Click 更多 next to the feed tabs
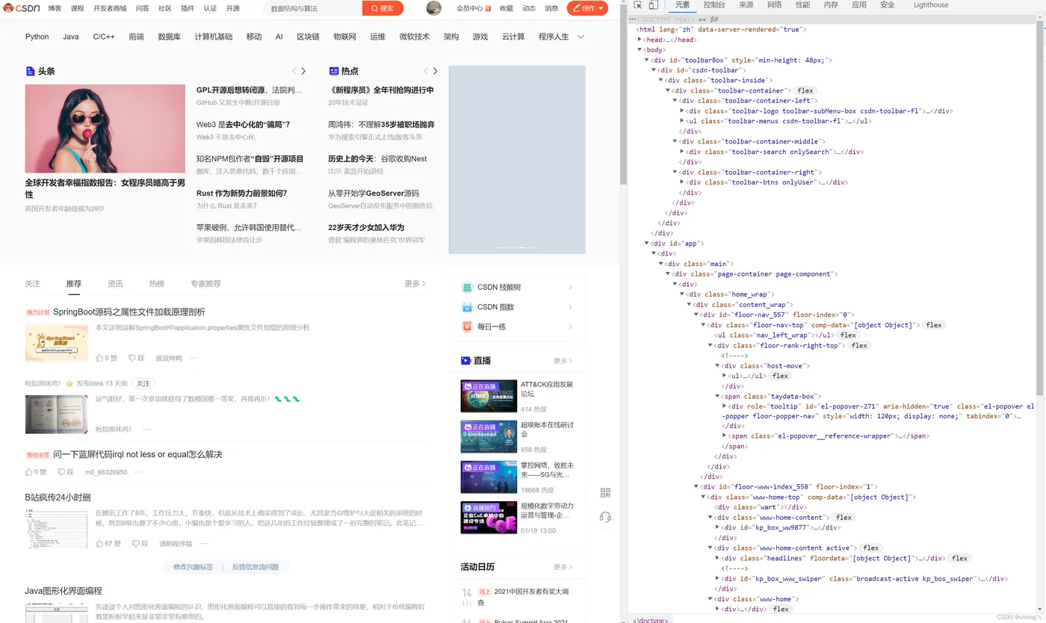Image resolution: width=1046 pixels, height=623 pixels. point(415,284)
